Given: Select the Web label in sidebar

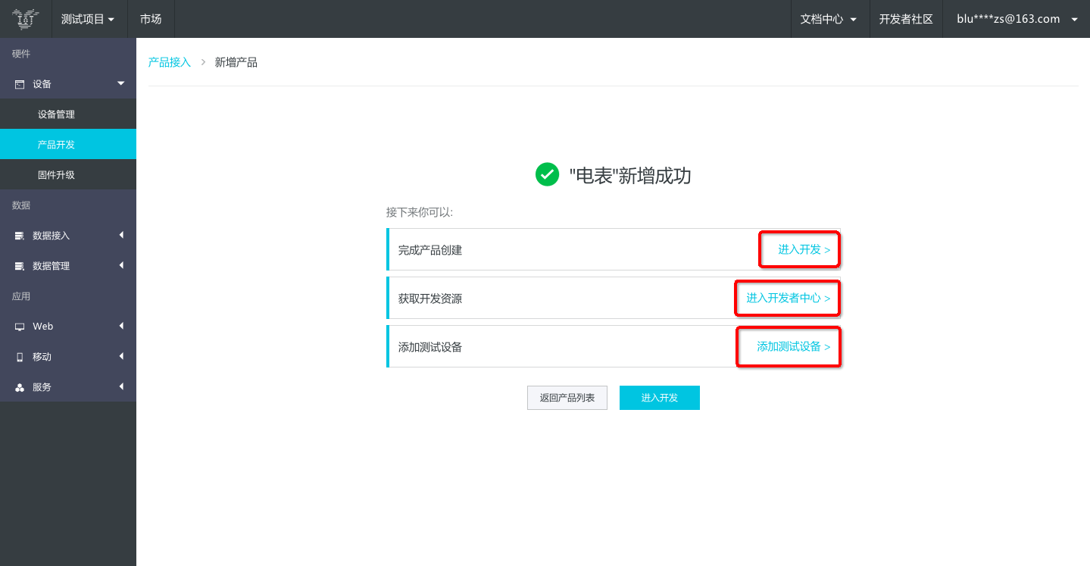Looking at the screenshot, I should click(43, 327).
